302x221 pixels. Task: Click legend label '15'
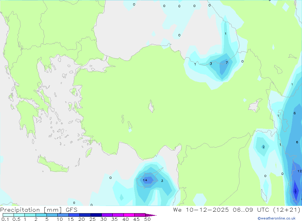point(70,219)
